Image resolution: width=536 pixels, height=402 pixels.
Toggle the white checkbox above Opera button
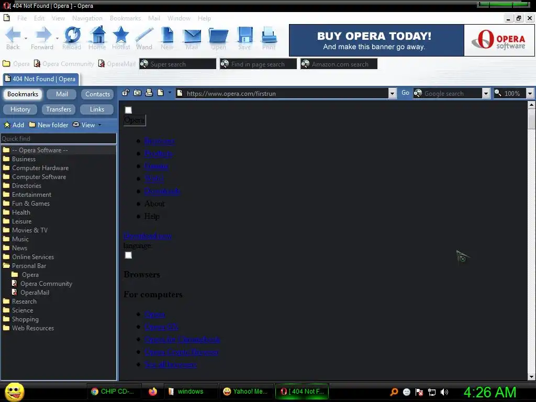(128, 110)
